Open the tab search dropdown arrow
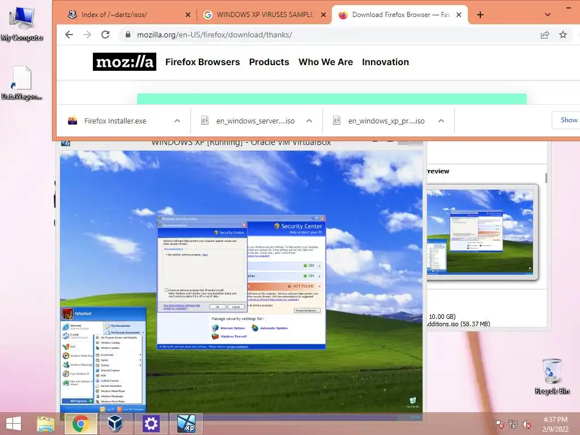The width and height of the screenshot is (580, 435). (x=548, y=15)
